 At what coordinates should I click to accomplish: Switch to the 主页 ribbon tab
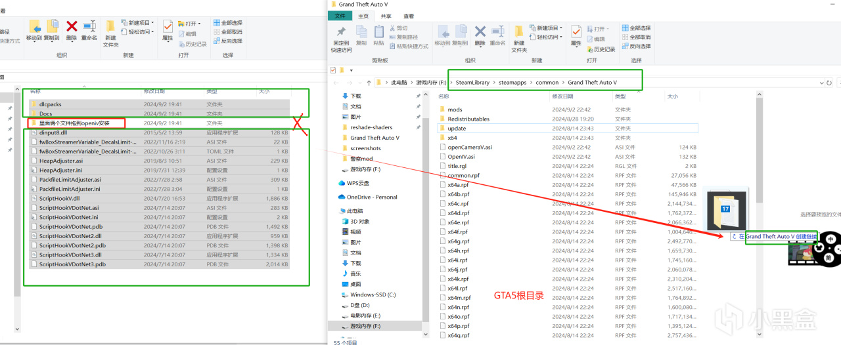(363, 16)
